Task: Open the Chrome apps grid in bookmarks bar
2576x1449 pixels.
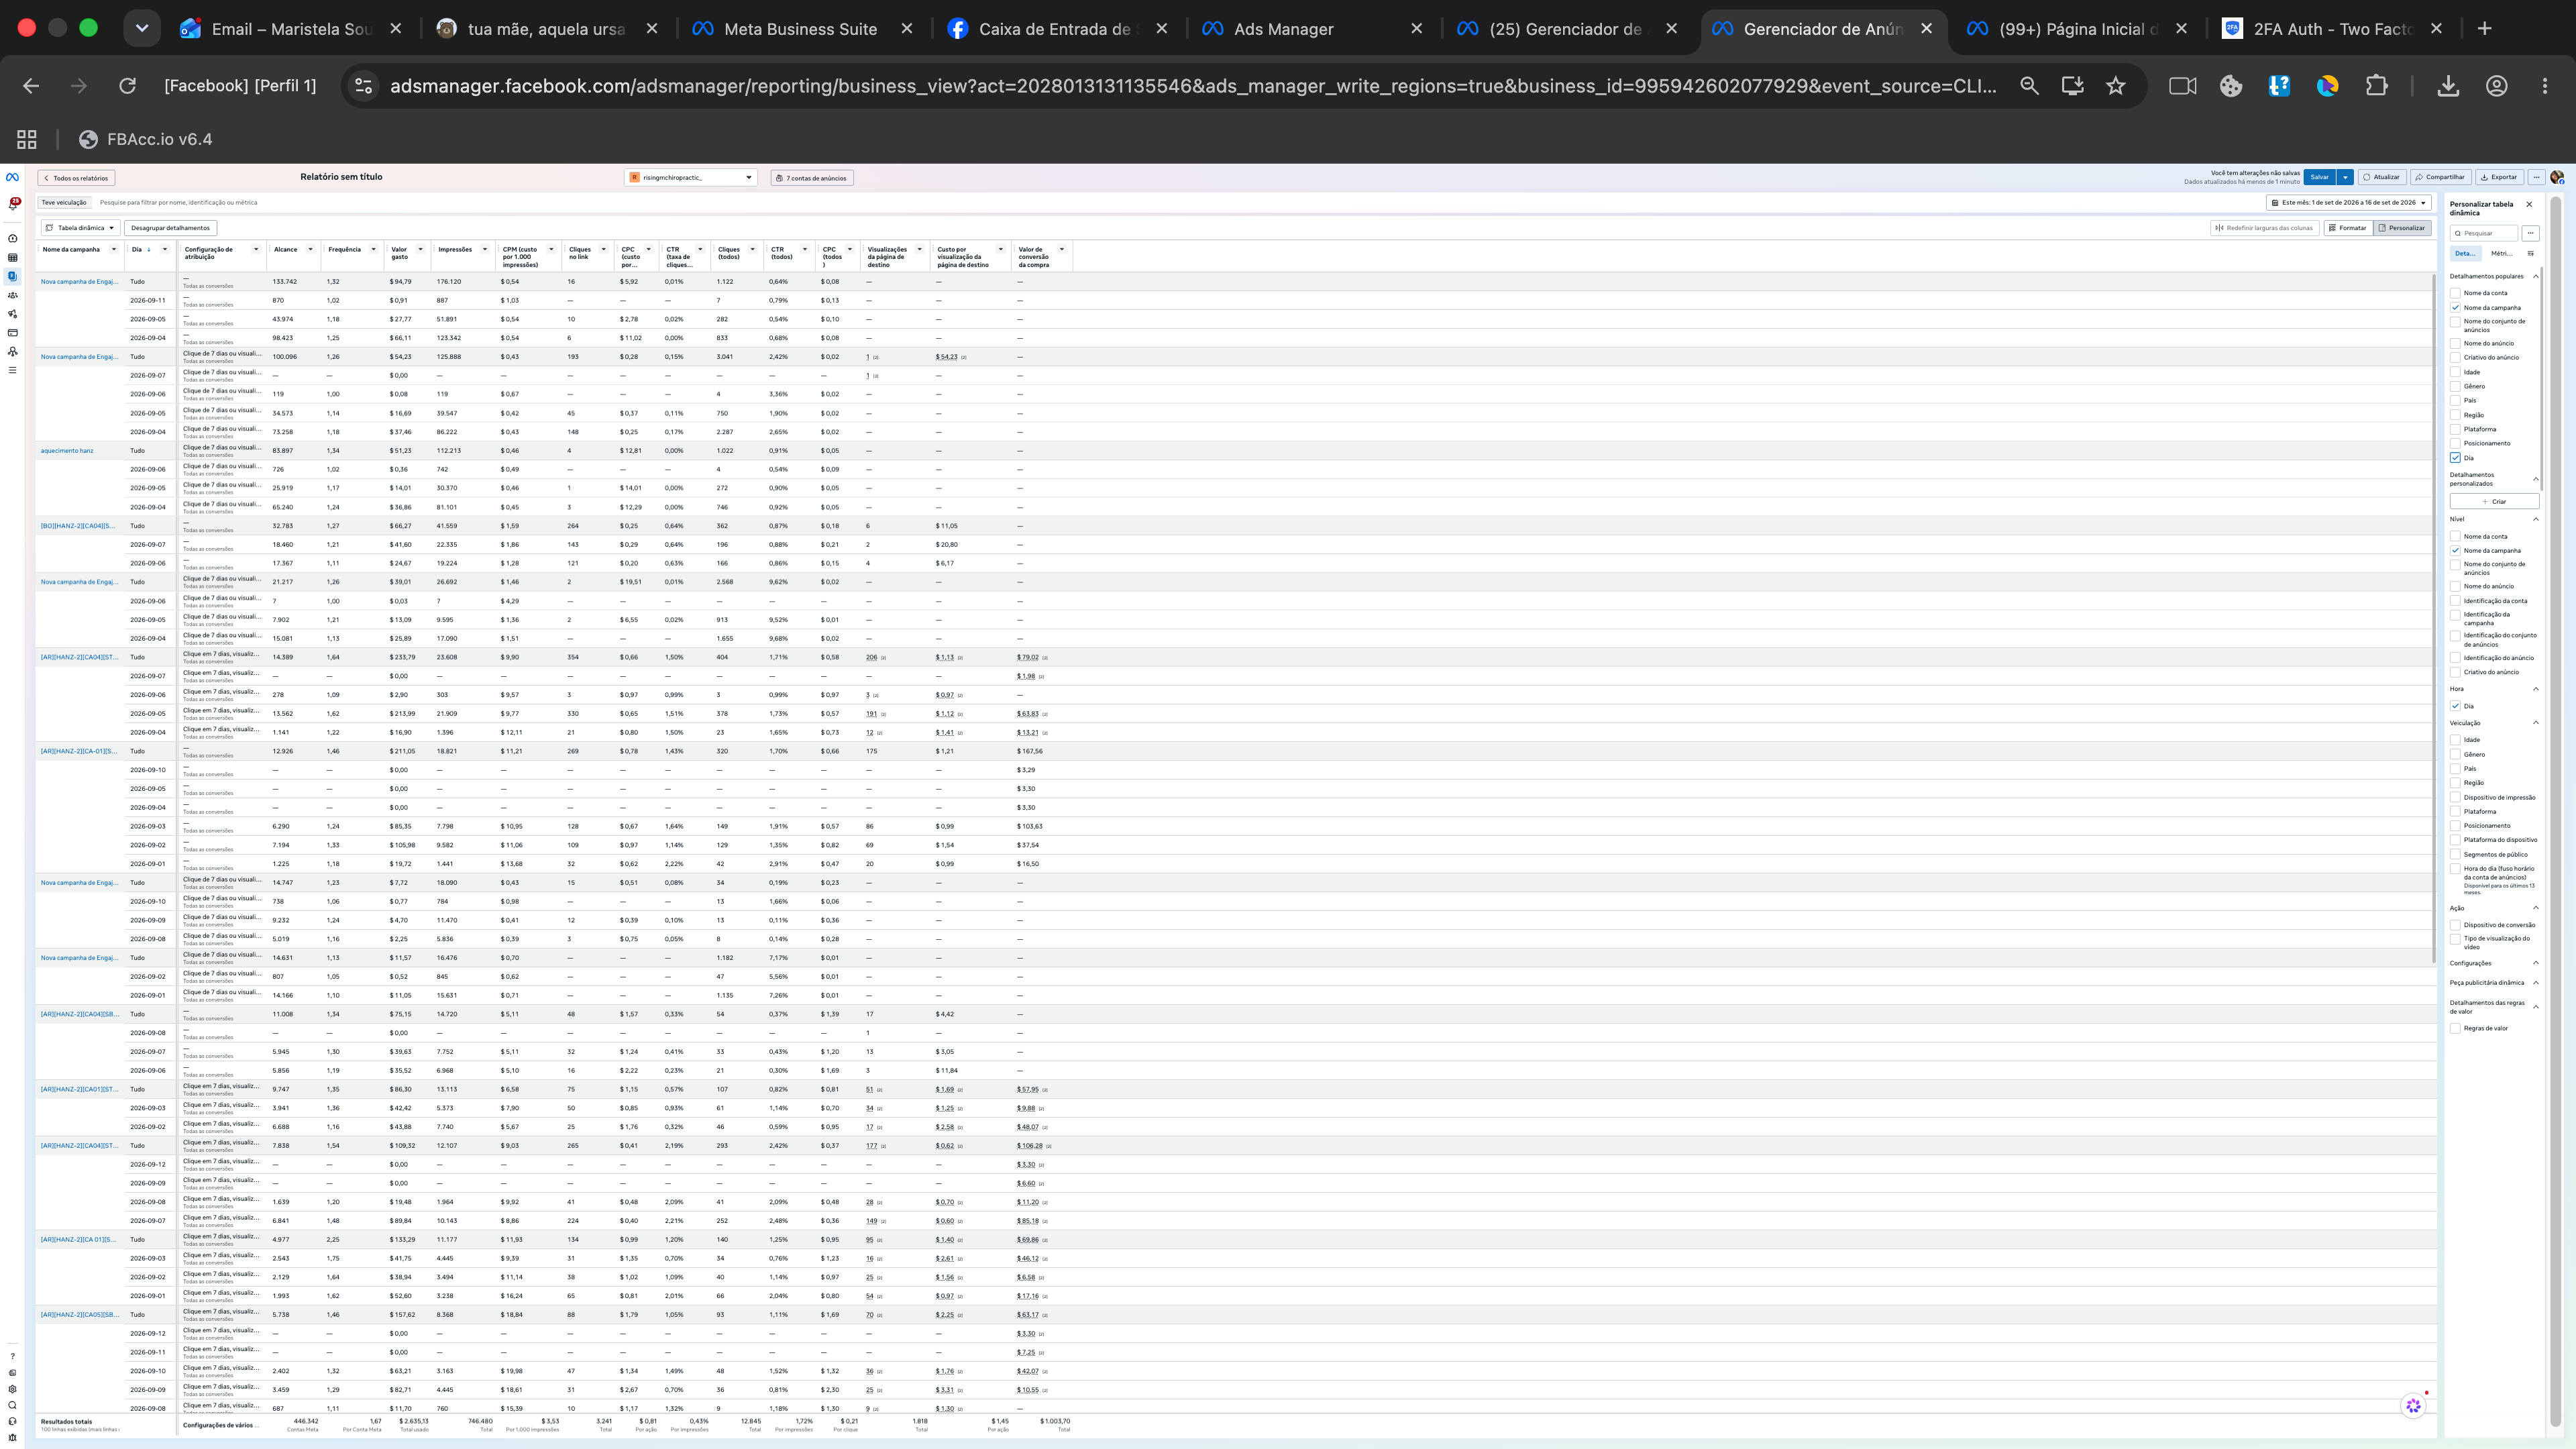Action: tap(27, 139)
